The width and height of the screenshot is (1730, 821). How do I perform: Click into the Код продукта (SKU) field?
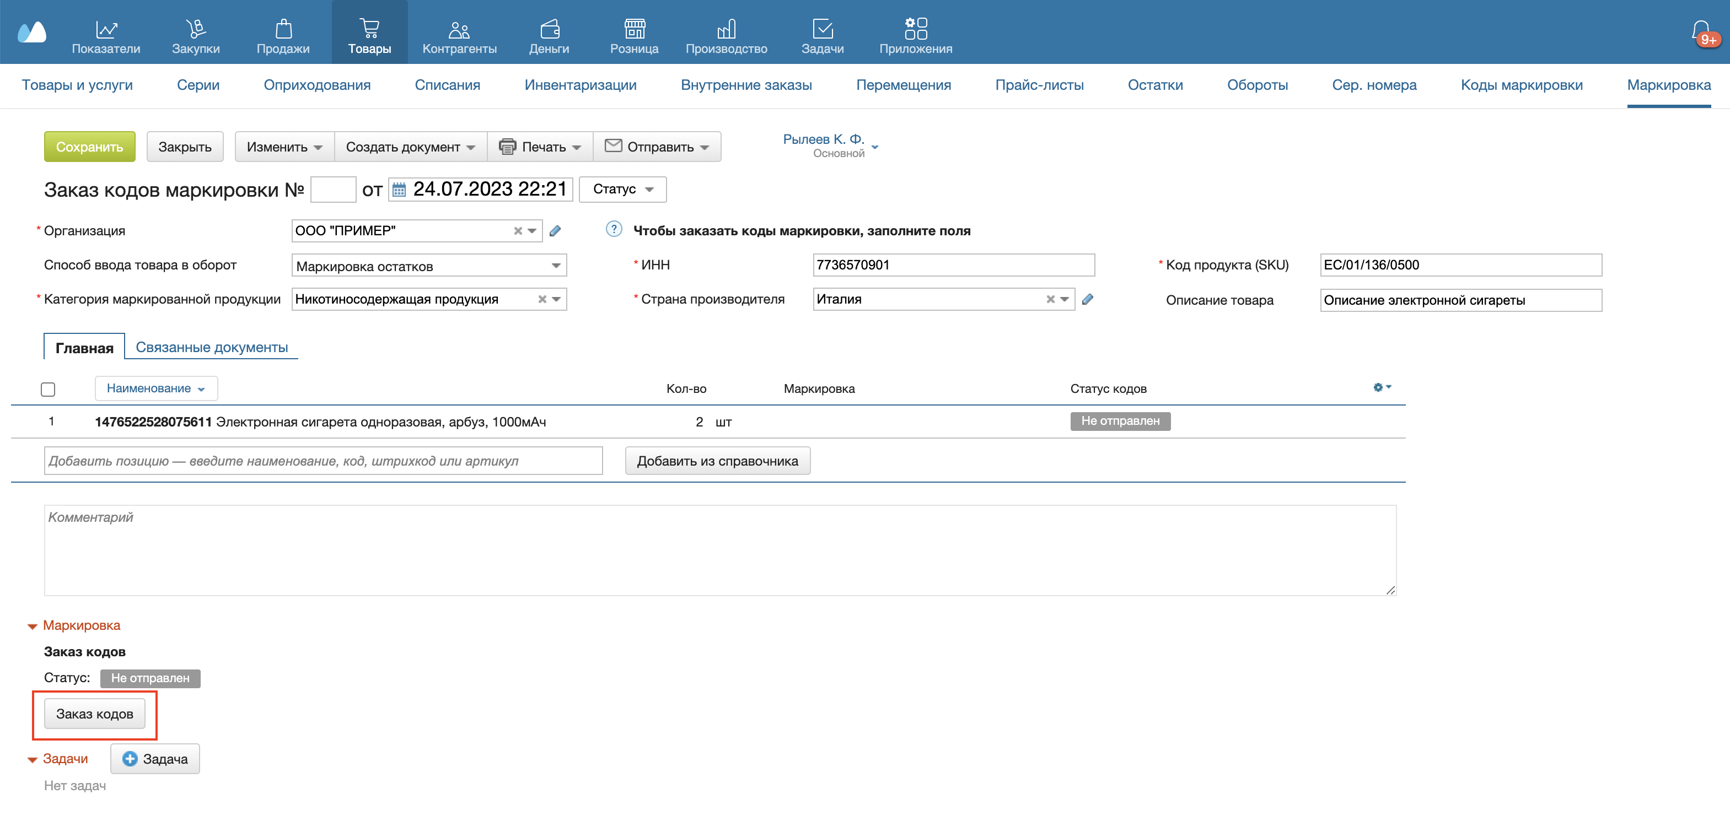click(1461, 265)
